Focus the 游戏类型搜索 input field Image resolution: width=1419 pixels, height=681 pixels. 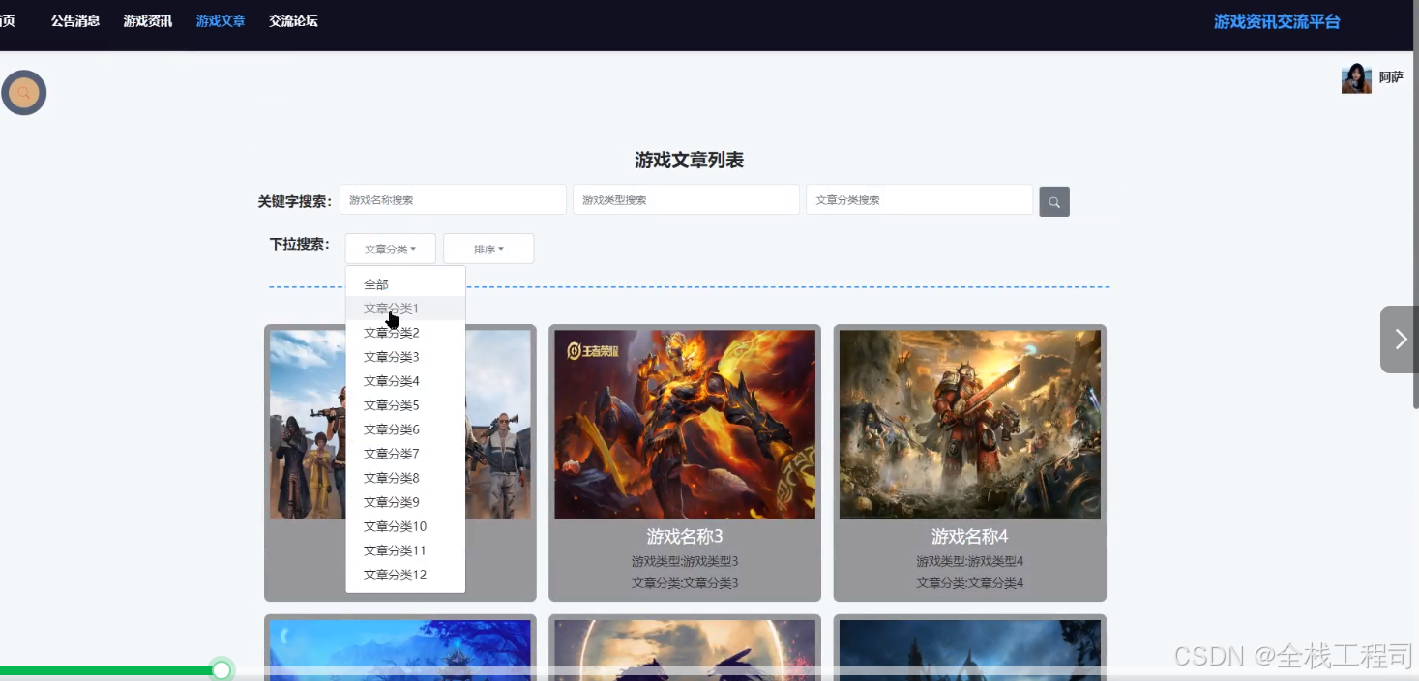pyautogui.click(x=686, y=199)
